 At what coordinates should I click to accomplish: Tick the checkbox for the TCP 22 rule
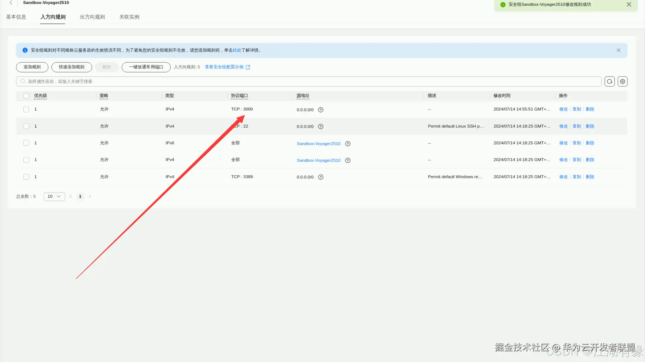[x=26, y=126]
